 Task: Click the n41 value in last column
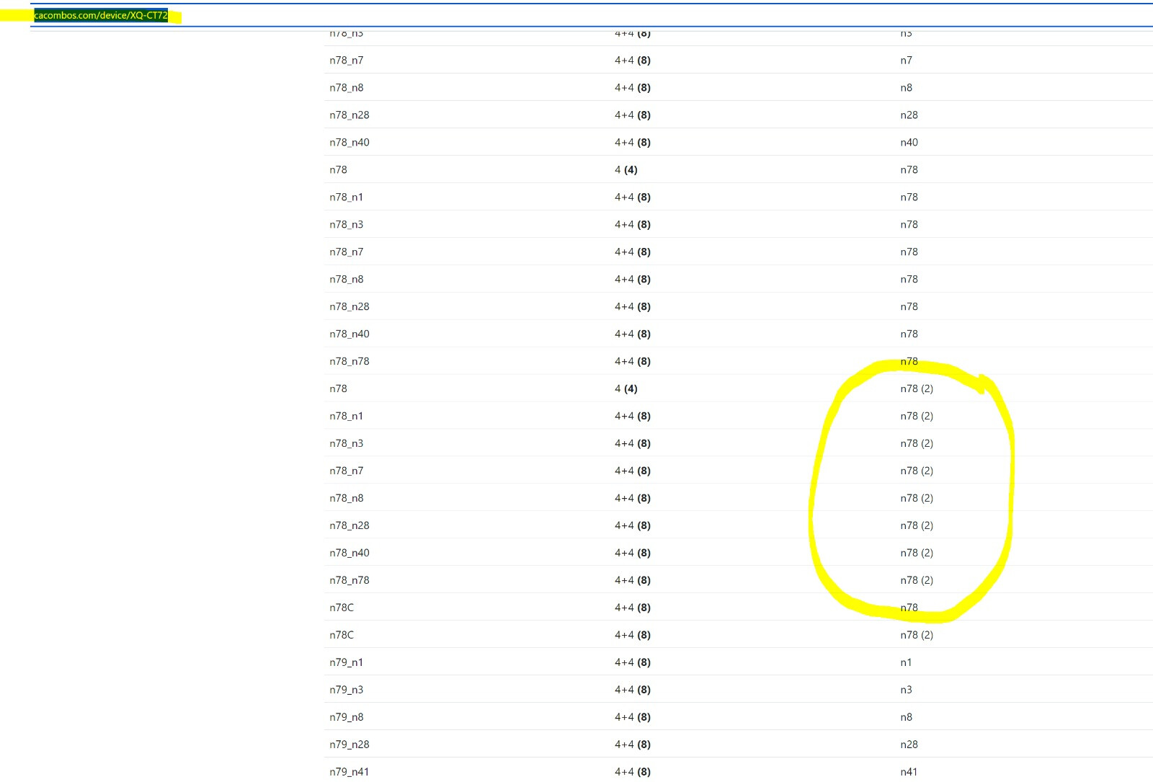(908, 772)
